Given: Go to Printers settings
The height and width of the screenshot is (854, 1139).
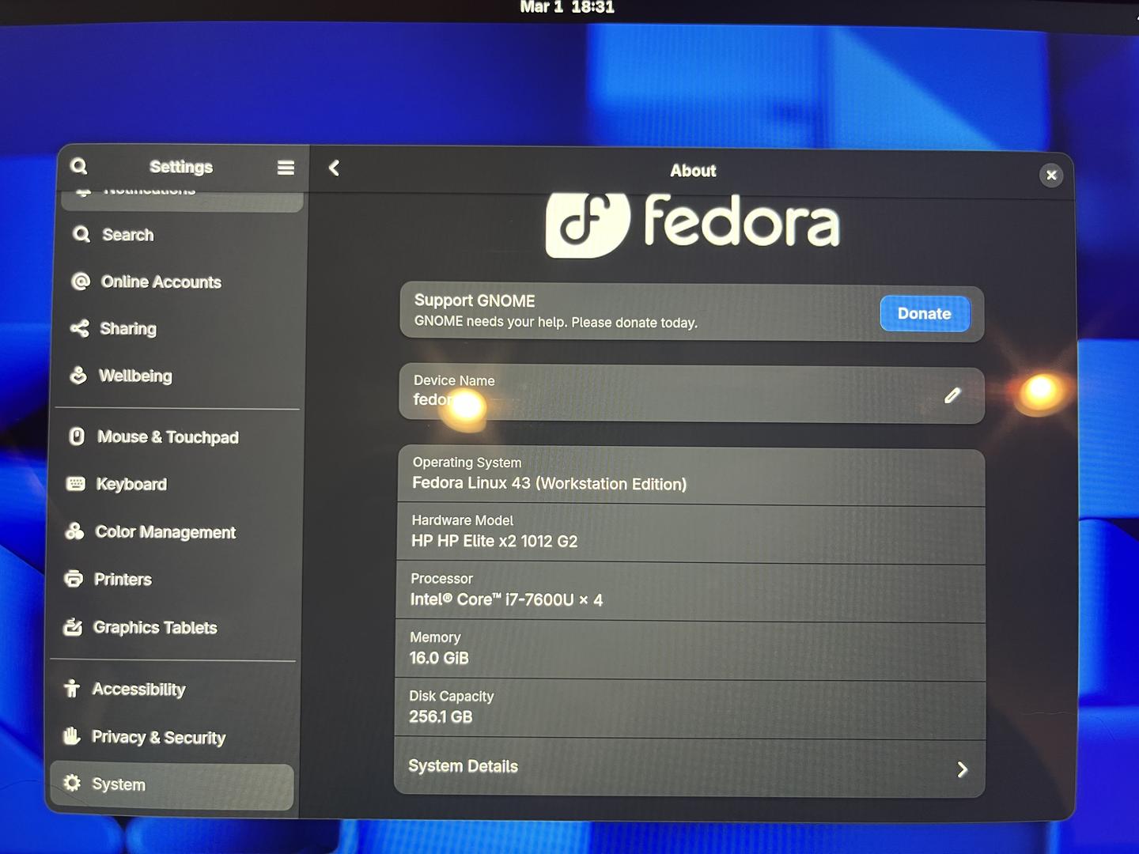Looking at the screenshot, I should click(x=174, y=580).
